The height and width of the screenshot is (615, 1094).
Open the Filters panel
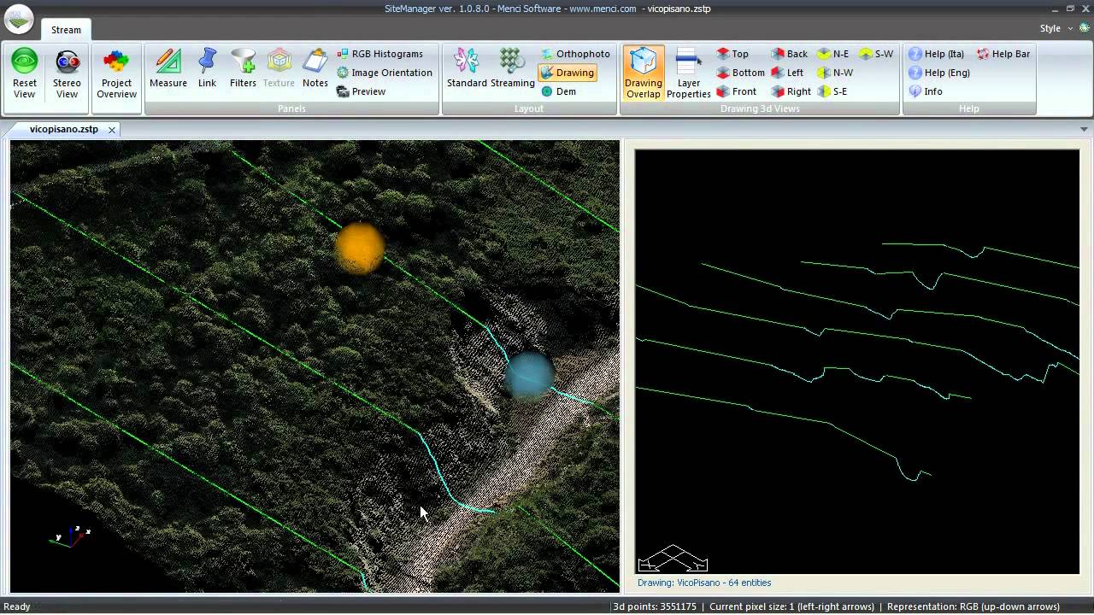tap(243, 68)
